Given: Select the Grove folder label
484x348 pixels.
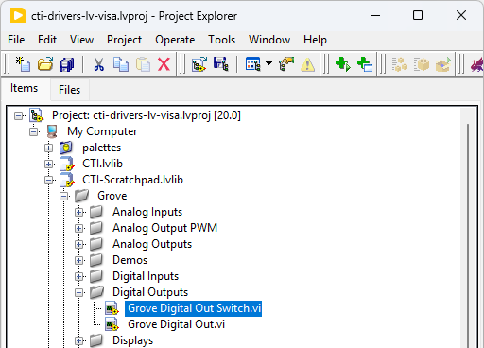Looking at the screenshot, I should 112,196.
